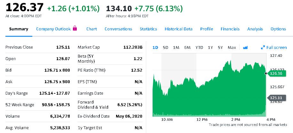
Task: Open the Chart tab
Action: pos(91,29)
